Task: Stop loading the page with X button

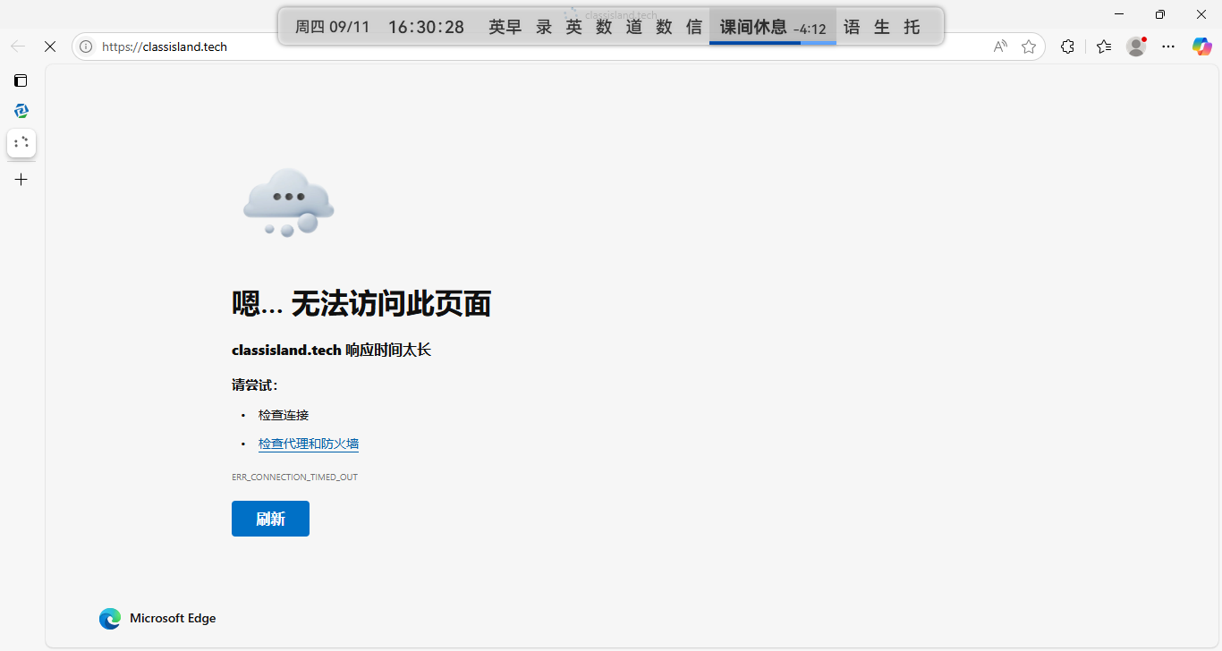Action: pyautogui.click(x=50, y=46)
